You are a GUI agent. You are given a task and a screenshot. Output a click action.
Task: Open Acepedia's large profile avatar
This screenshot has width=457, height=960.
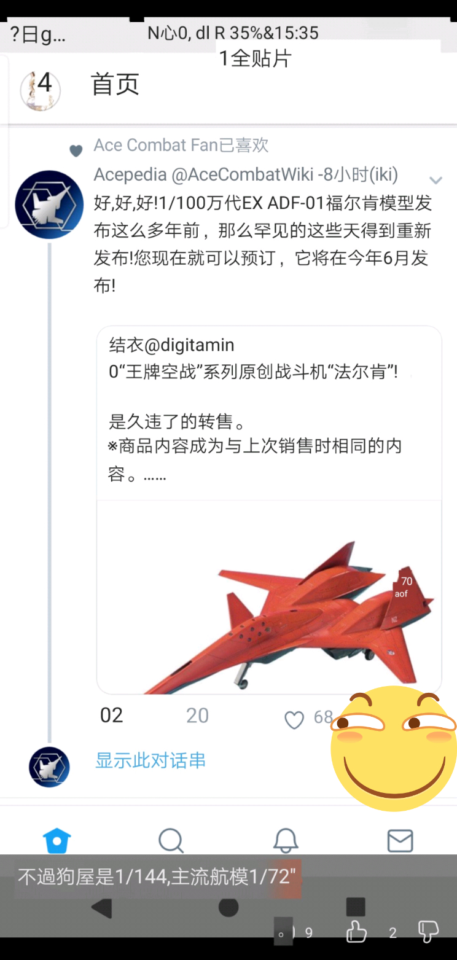point(49,205)
